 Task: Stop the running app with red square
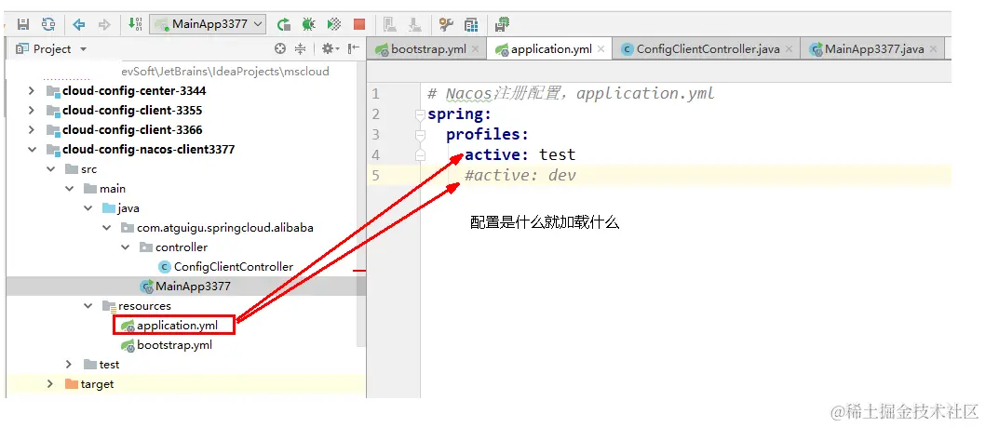[x=359, y=24]
